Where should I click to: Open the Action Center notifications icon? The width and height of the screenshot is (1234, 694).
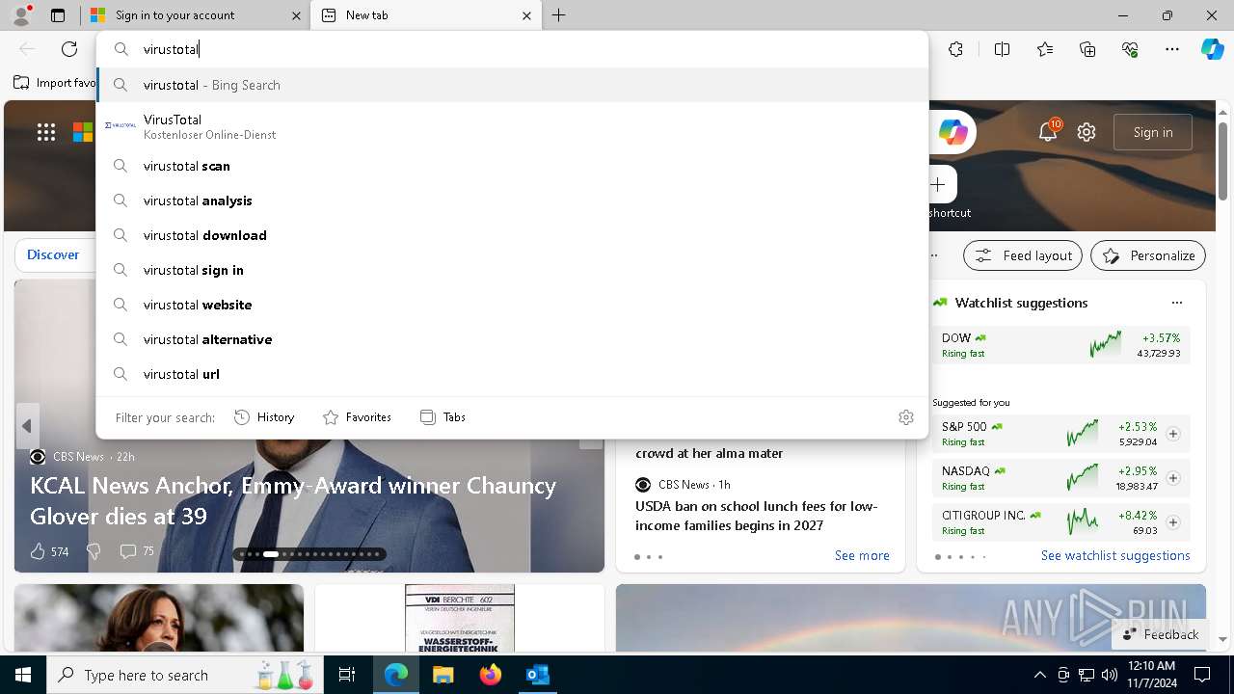tap(1202, 675)
